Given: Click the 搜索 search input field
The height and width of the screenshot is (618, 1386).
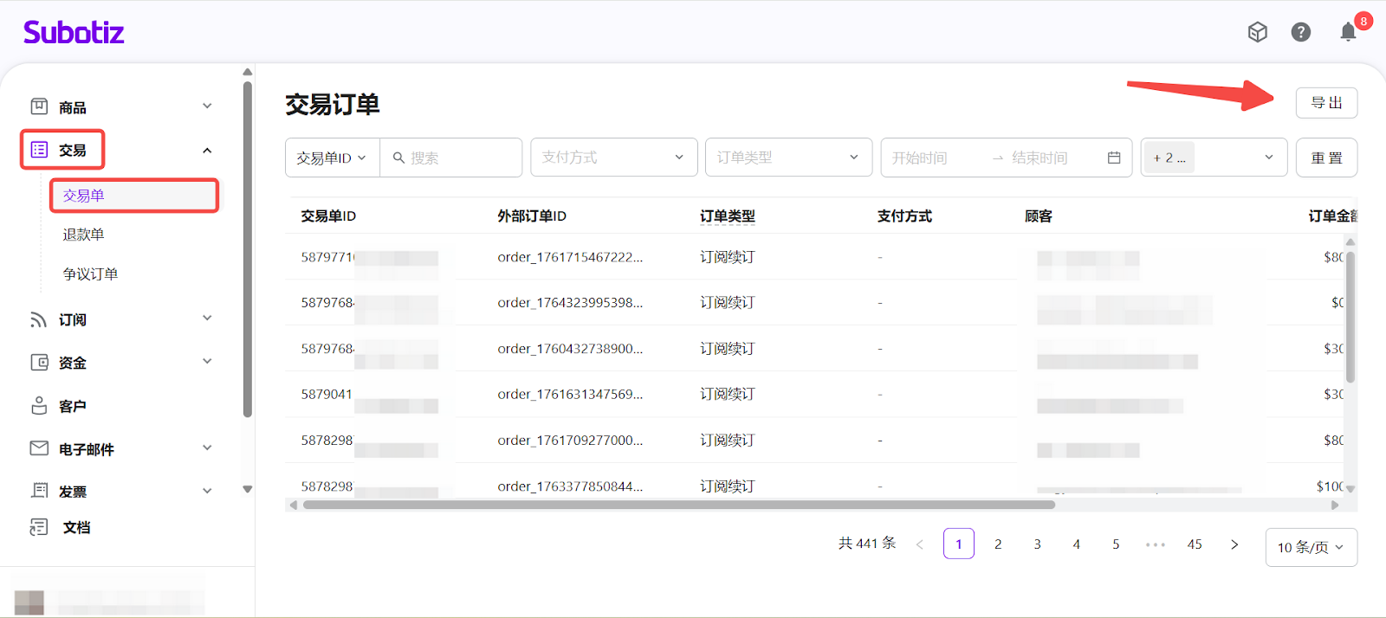Looking at the screenshot, I should (461, 158).
